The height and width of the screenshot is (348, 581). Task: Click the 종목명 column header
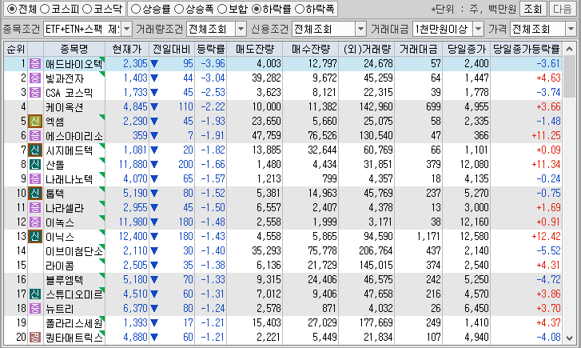[74, 49]
